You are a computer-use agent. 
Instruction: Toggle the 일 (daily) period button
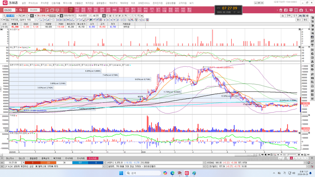click(105, 16)
